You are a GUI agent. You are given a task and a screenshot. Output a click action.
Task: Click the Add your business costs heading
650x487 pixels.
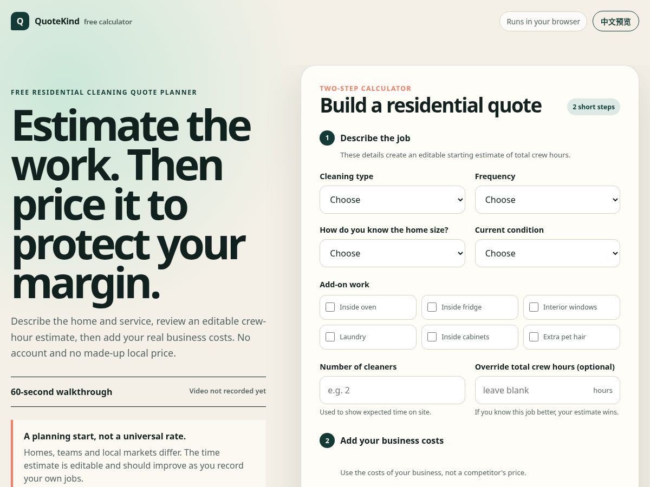click(x=392, y=440)
